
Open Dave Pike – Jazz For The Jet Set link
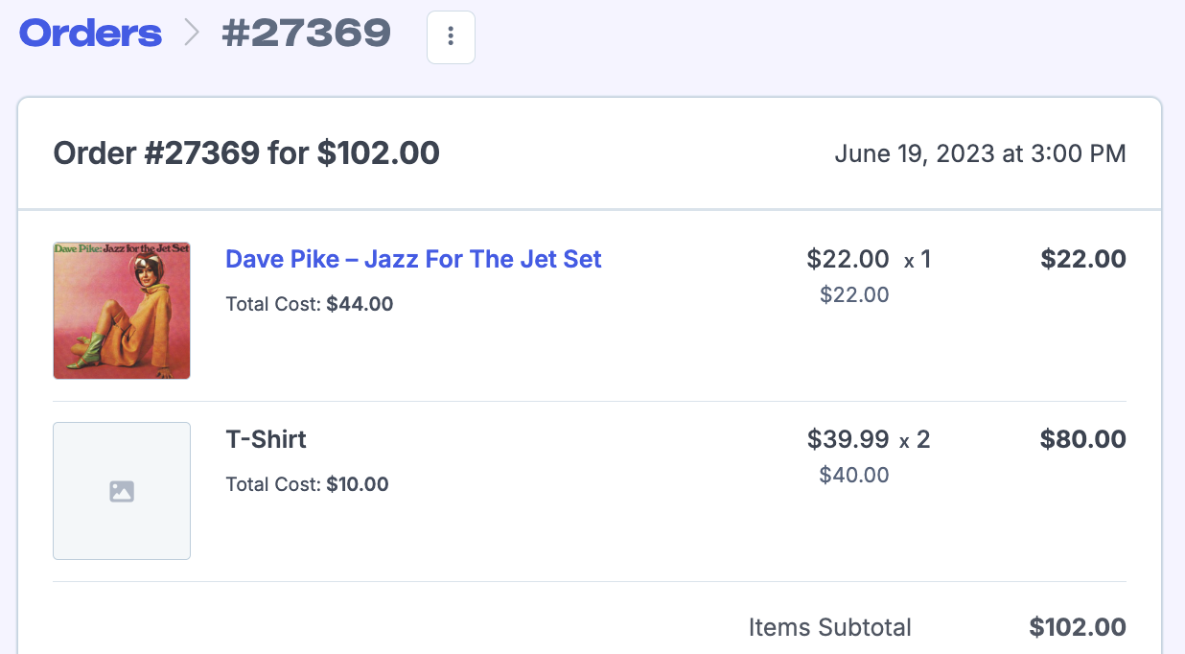(413, 259)
